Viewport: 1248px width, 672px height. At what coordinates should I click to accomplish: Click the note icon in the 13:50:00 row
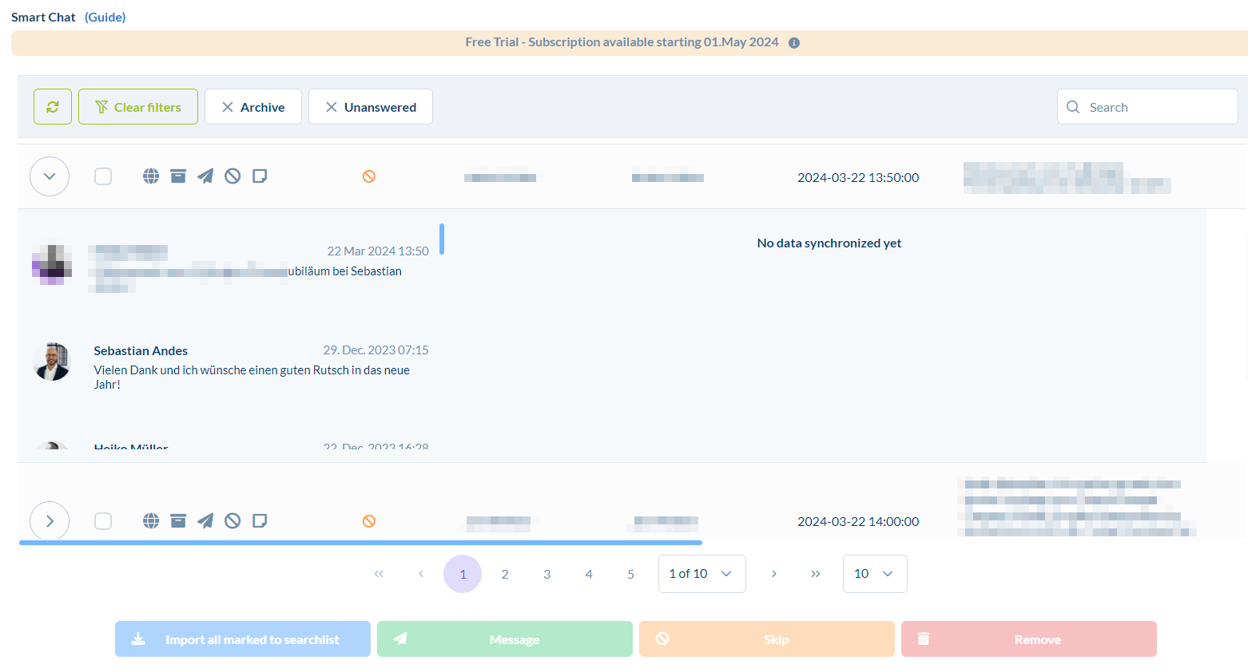point(260,176)
